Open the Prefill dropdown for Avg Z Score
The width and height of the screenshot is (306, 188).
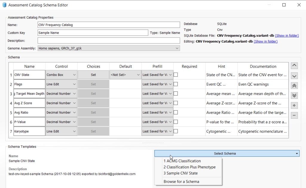click(x=157, y=103)
